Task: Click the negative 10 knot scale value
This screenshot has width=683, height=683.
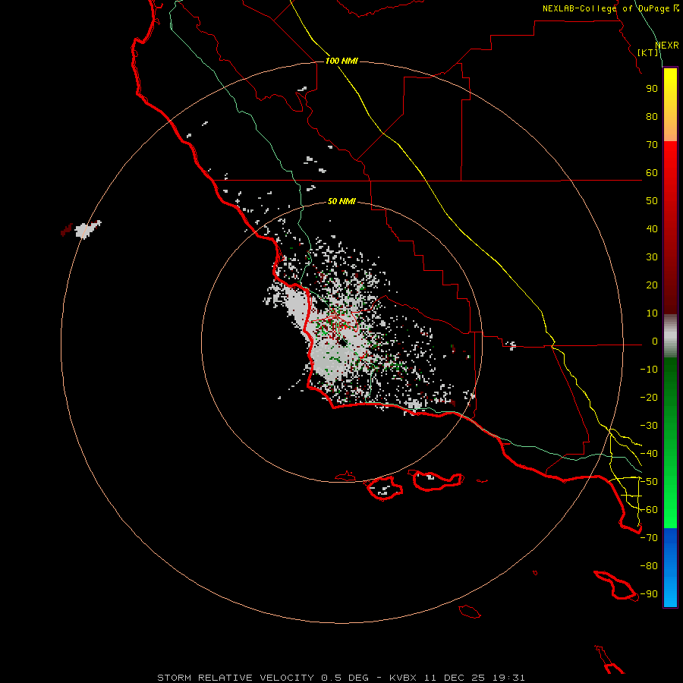Action: [649, 370]
